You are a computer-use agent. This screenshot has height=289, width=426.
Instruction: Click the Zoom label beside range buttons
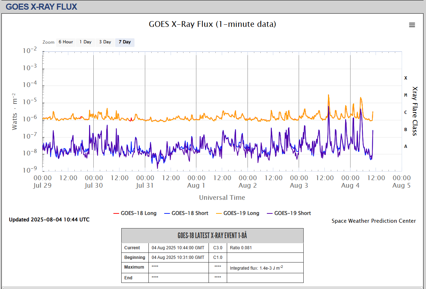point(48,42)
